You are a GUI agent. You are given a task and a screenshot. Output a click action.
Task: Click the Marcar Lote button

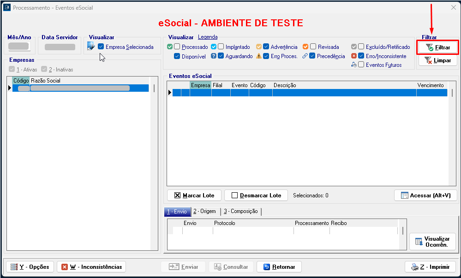[194, 195]
